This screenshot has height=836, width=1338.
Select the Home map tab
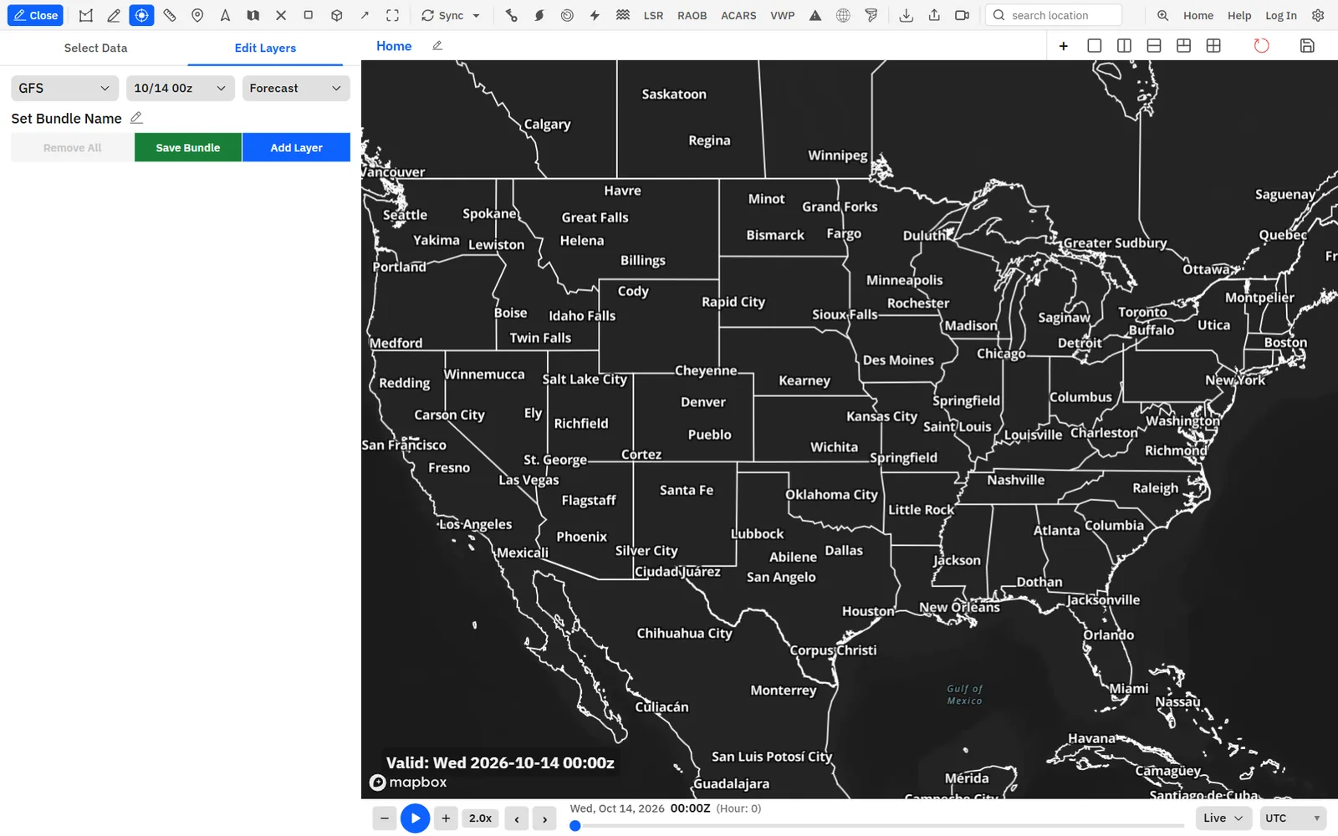tap(394, 46)
